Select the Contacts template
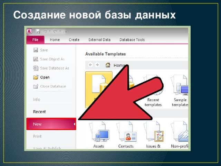 pos(126,135)
